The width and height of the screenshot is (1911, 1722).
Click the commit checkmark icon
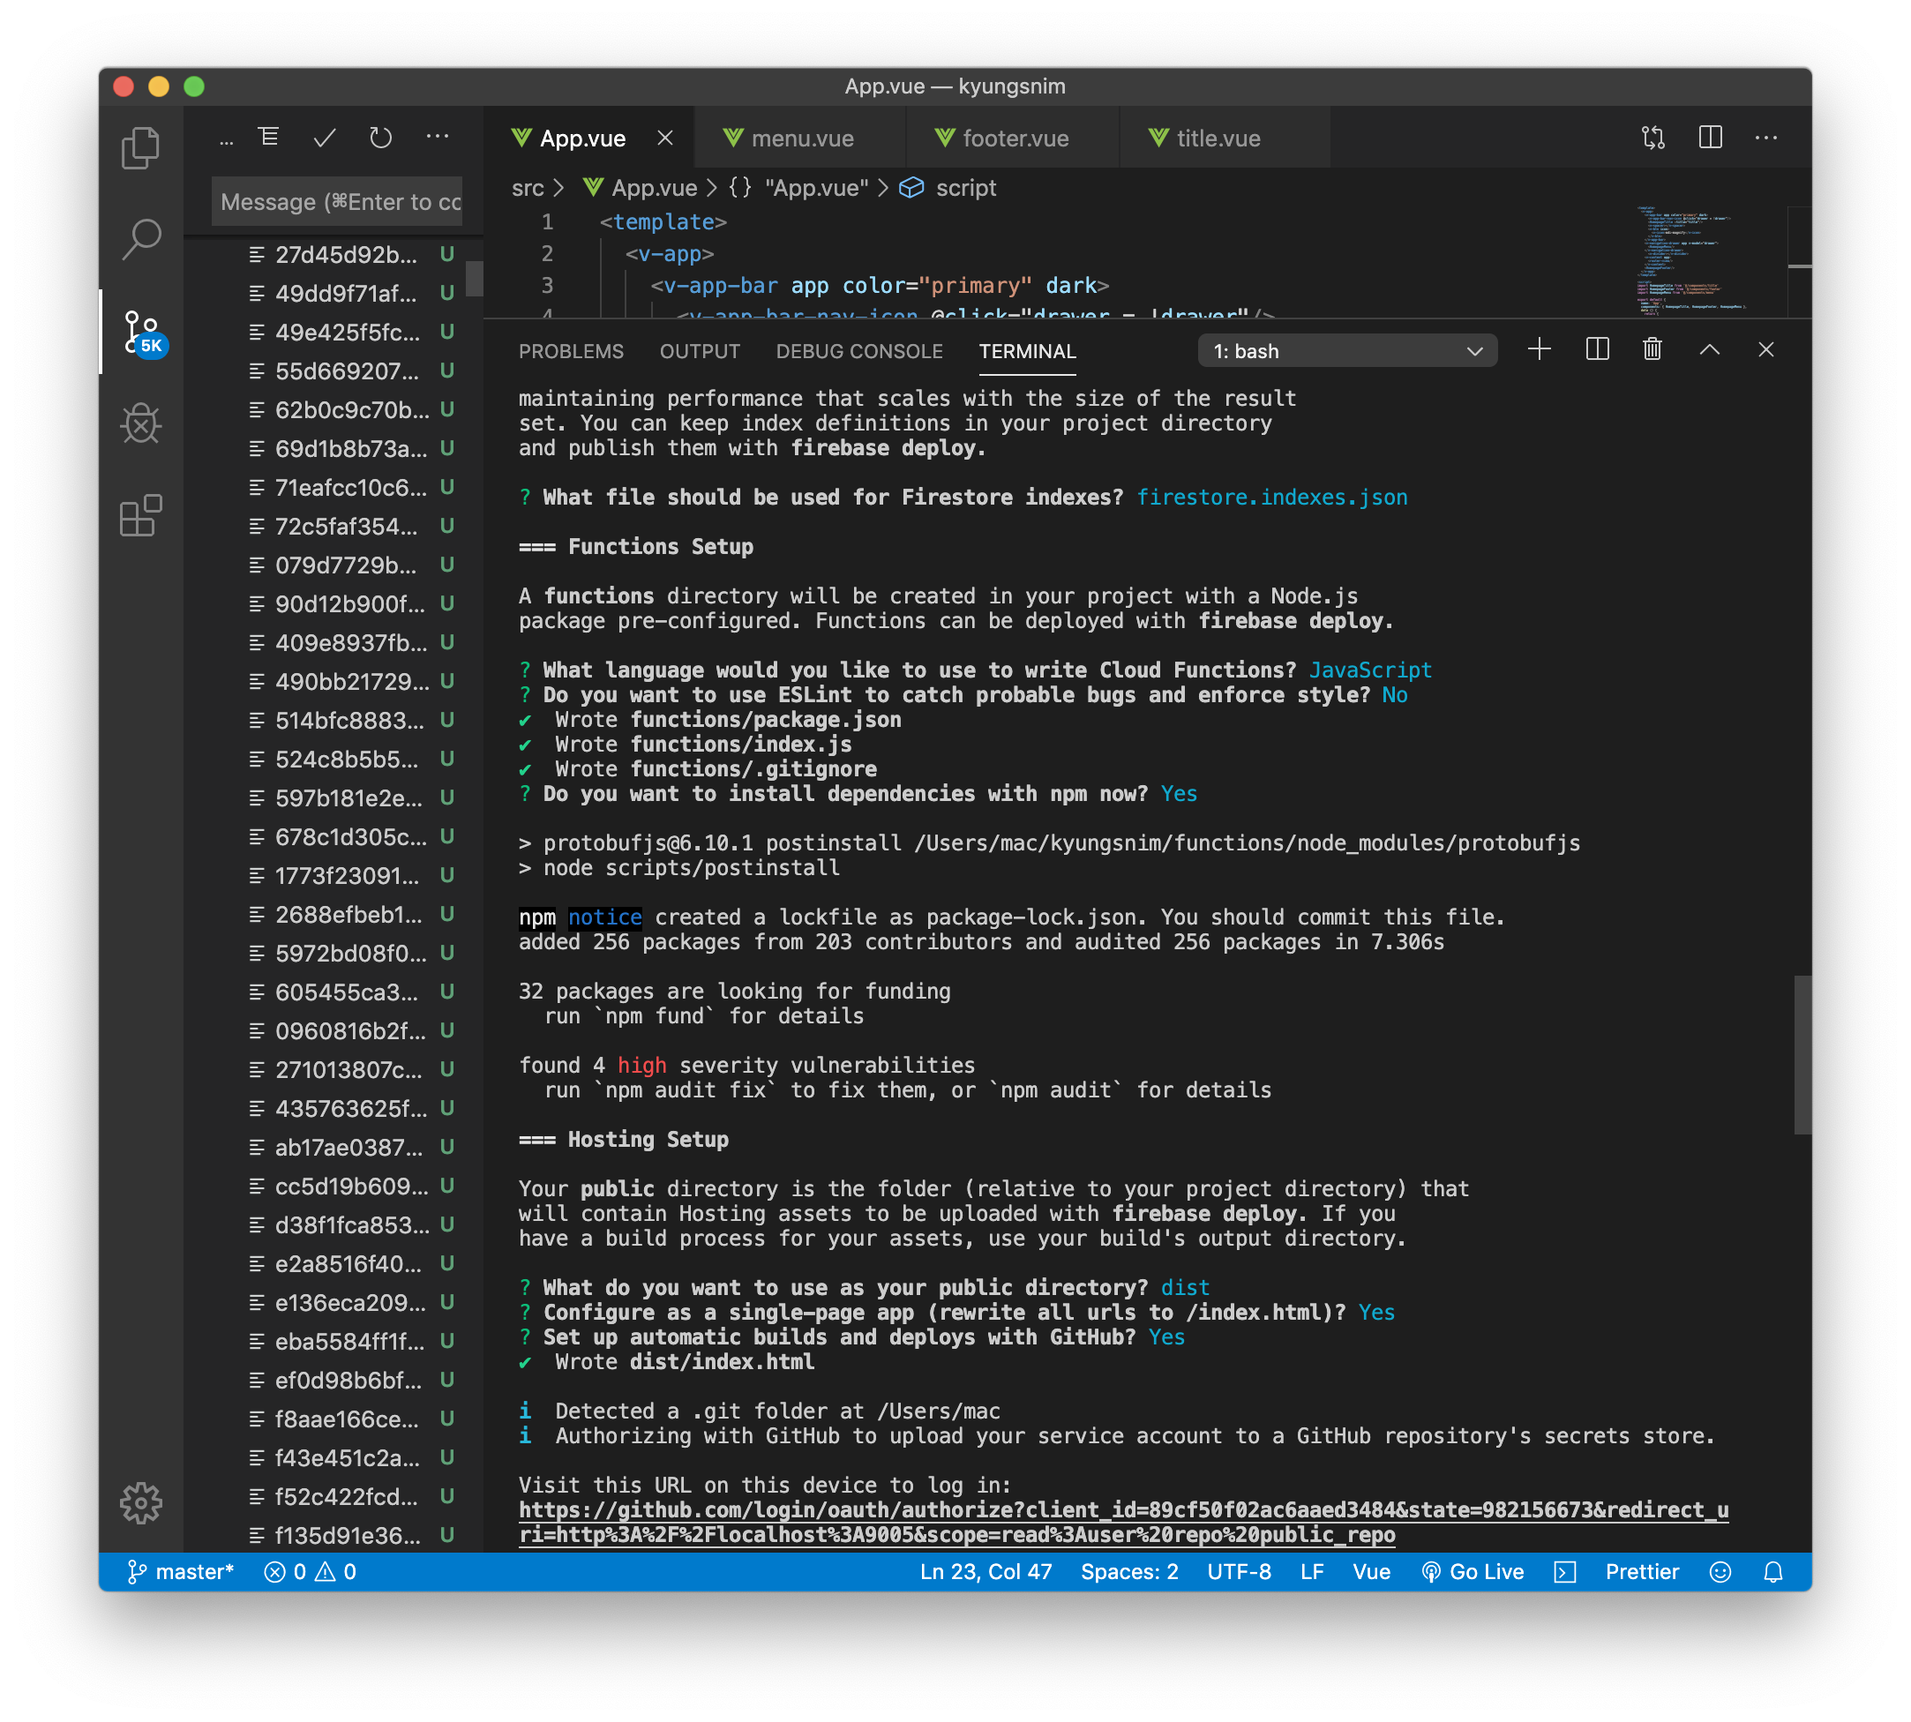pos(325,139)
